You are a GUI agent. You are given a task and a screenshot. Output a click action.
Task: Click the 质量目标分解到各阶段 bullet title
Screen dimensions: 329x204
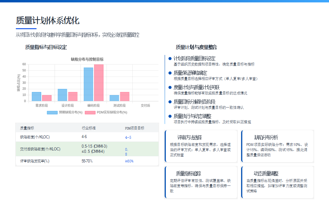194,102
